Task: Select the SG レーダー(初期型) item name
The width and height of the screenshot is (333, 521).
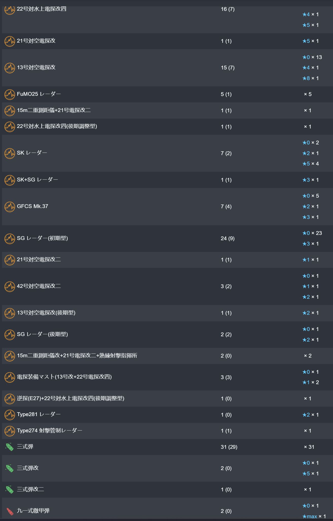Action: 42,238
